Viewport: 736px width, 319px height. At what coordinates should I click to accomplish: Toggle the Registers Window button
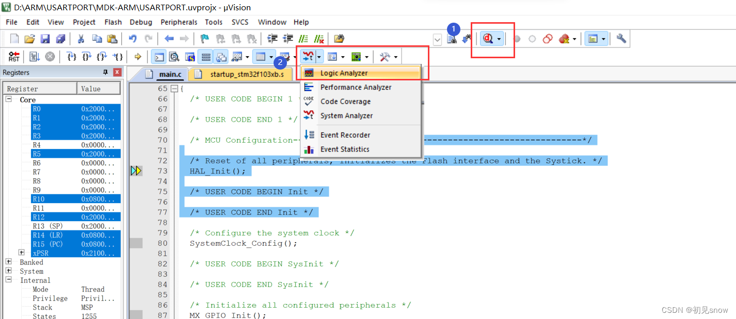click(x=205, y=57)
